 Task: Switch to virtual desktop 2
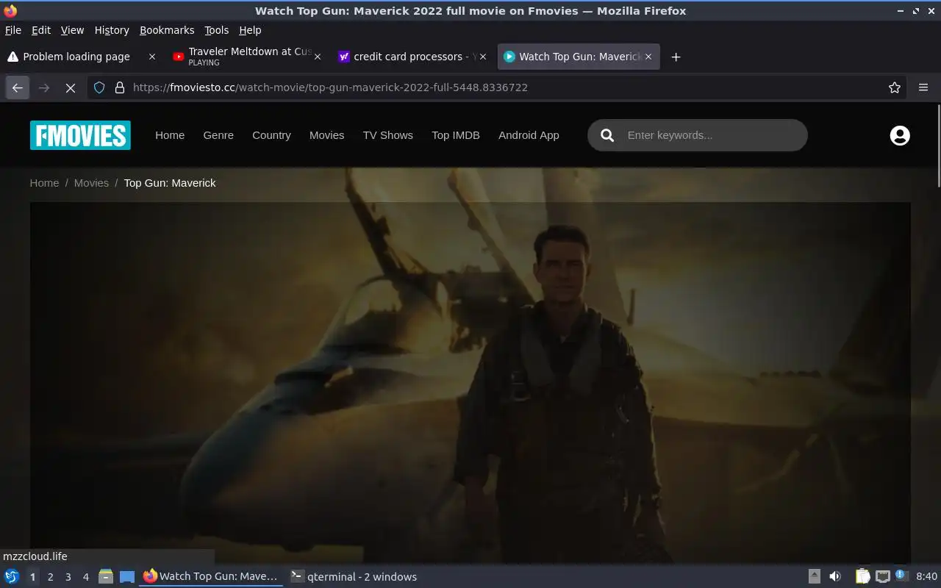[50, 577]
